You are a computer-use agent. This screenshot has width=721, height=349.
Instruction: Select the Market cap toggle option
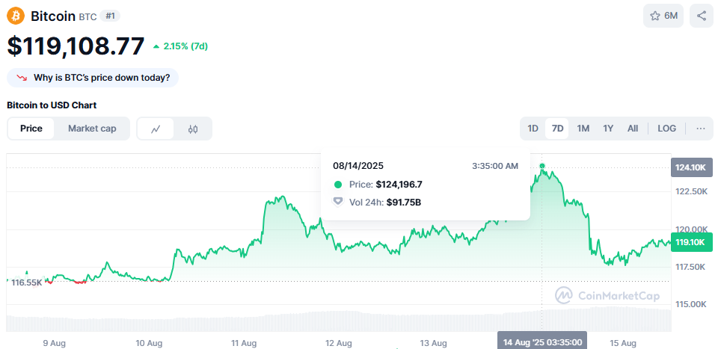coord(92,129)
